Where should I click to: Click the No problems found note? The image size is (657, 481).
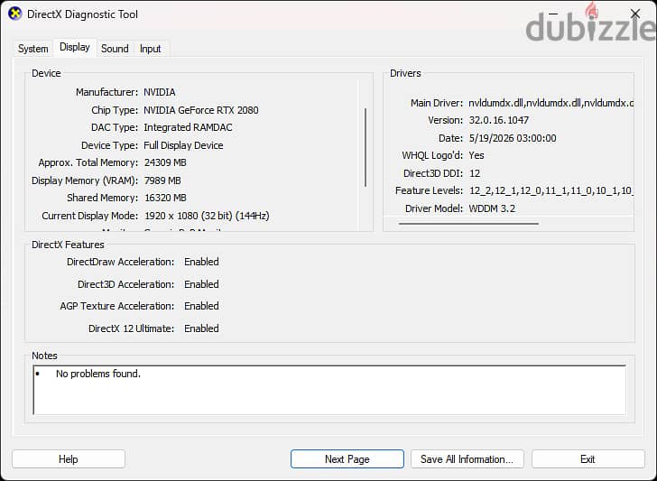[x=98, y=374]
